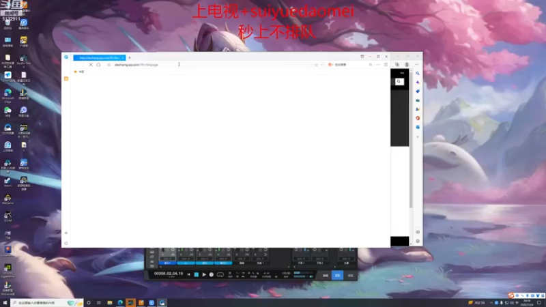Image resolution: width=546 pixels, height=307 pixels.
Task: Click the plus icon in left browser sidebar
Action: [66, 233]
